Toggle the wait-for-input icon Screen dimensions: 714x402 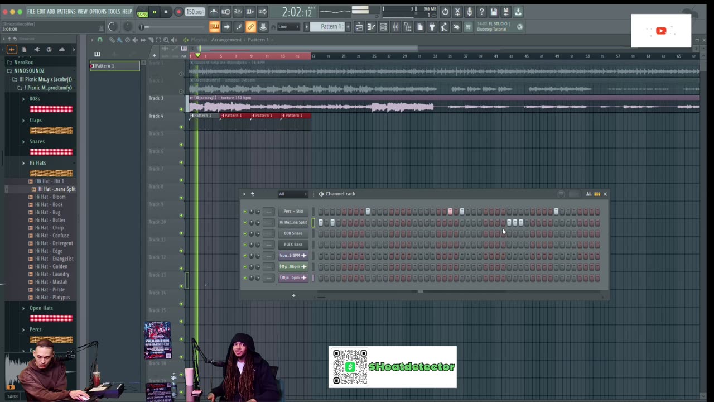pos(226,12)
